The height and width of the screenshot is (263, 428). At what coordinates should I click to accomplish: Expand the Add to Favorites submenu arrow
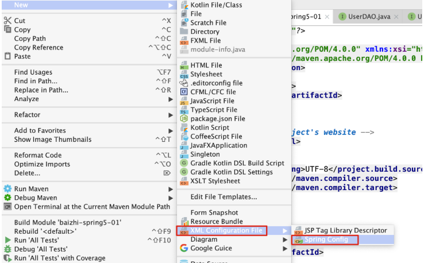tap(171, 131)
